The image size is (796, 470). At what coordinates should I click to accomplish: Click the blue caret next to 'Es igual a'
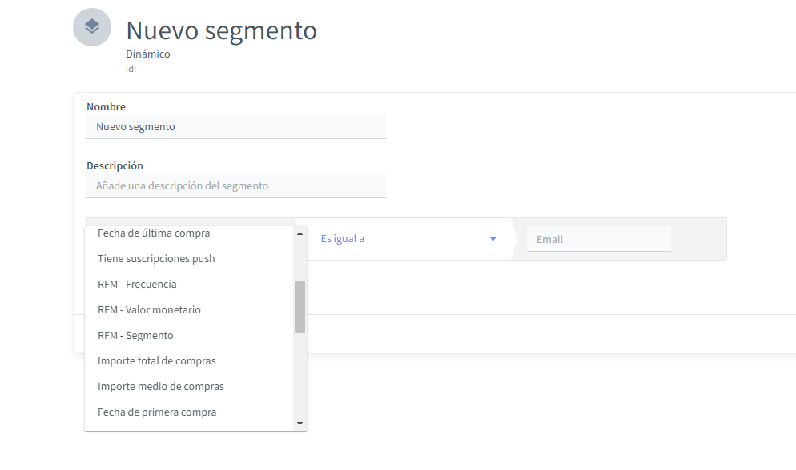coord(492,239)
